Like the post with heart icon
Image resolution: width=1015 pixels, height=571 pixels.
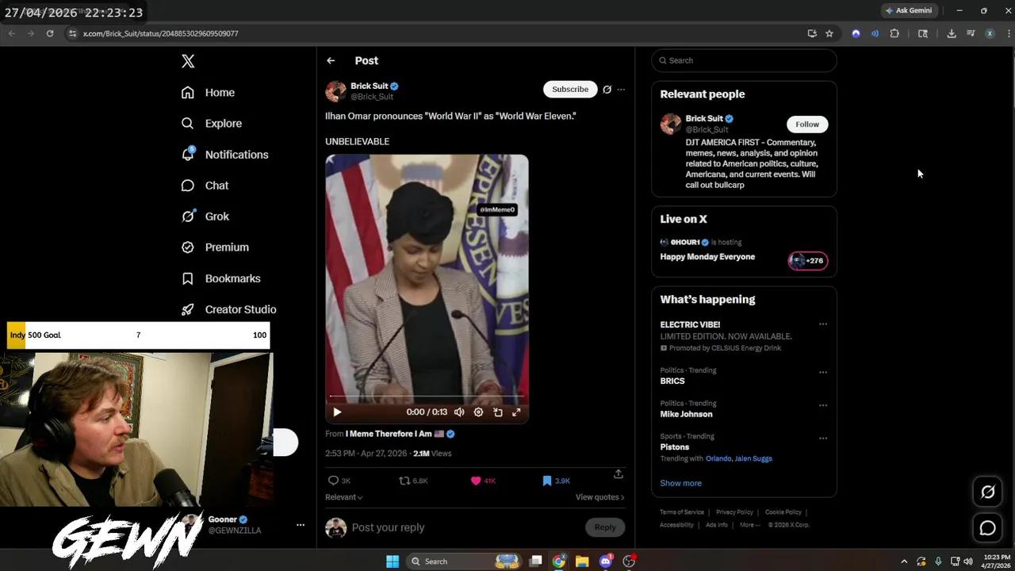click(x=476, y=481)
